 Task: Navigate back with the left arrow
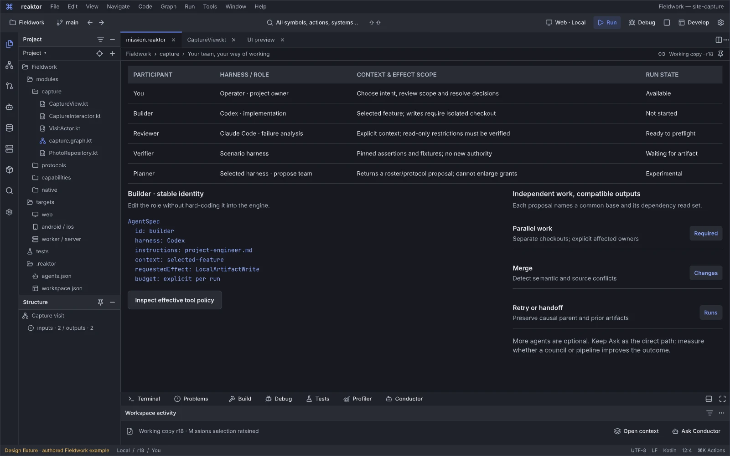click(90, 22)
